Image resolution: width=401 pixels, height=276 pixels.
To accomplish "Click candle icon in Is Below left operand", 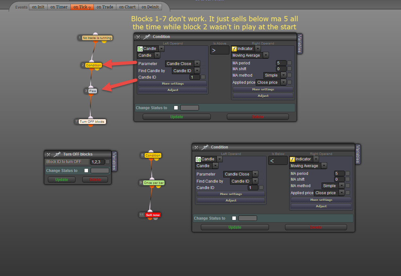I will click(x=198, y=159).
